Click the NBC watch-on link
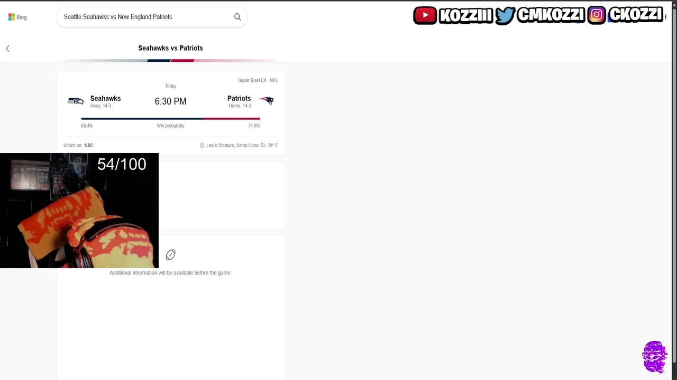The height and width of the screenshot is (380, 677). click(x=89, y=145)
